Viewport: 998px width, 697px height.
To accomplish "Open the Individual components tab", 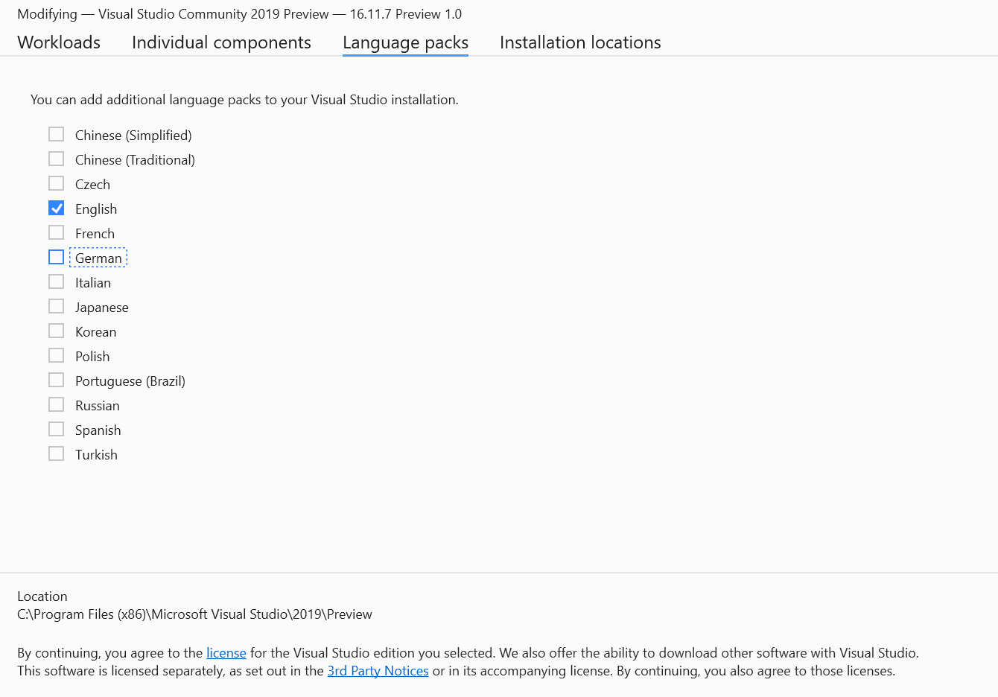I will (x=221, y=42).
